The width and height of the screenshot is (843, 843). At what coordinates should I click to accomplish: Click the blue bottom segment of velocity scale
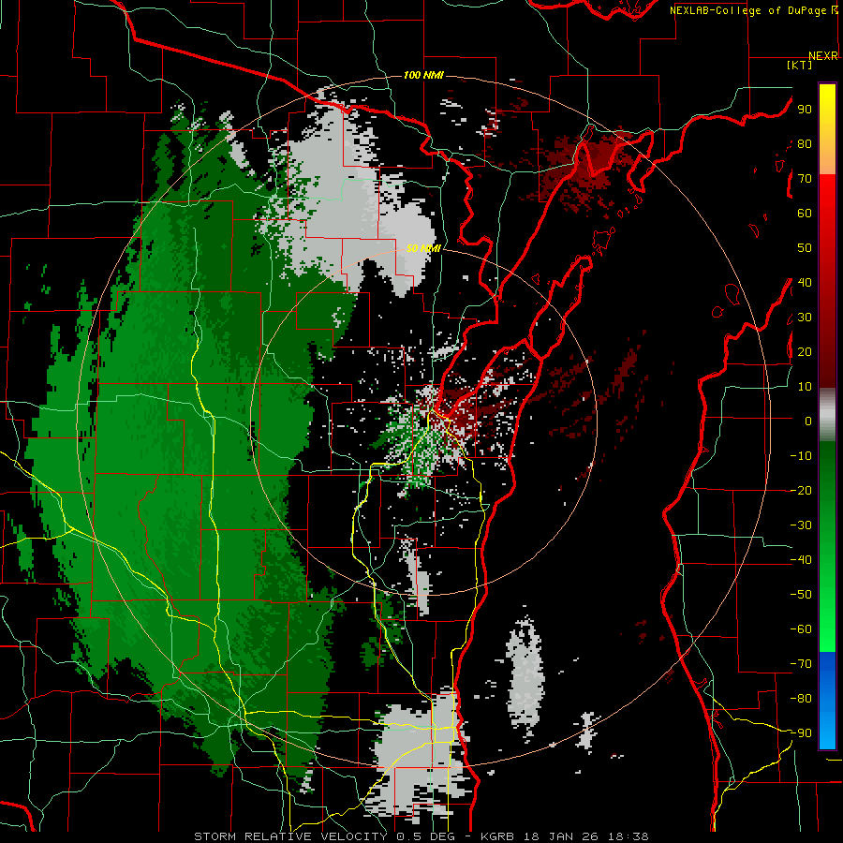[827, 701]
